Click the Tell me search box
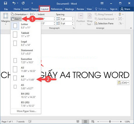Image resolution: width=134 pixels, height=124 pixels. [x=101, y=9]
